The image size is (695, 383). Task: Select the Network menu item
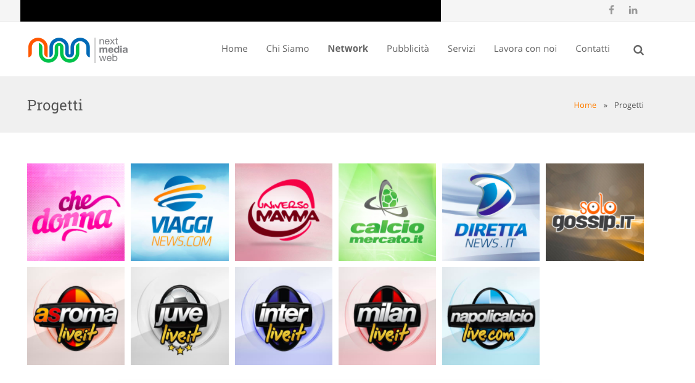pos(348,49)
